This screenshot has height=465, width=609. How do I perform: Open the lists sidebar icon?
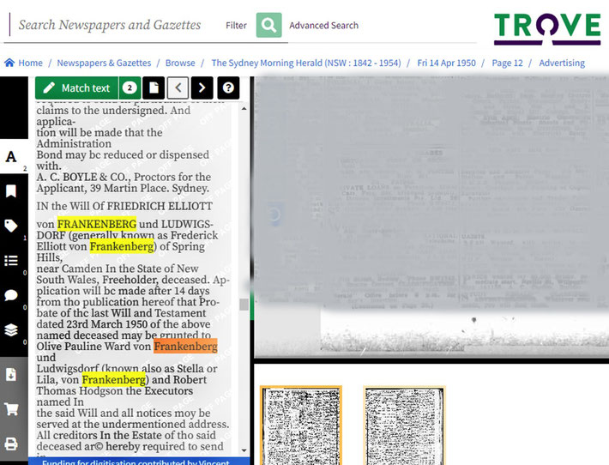click(11, 260)
